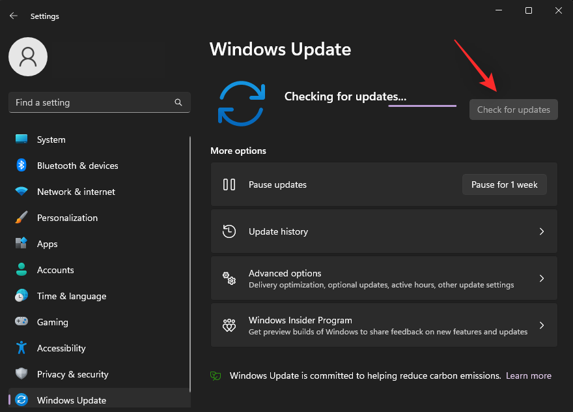Expand Update history chevron
This screenshot has width=573, height=412.
(x=542, y=231)
